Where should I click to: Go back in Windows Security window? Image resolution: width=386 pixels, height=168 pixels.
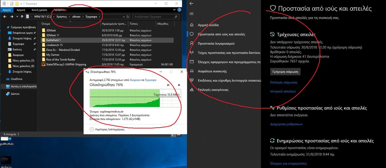click(191, 4)
